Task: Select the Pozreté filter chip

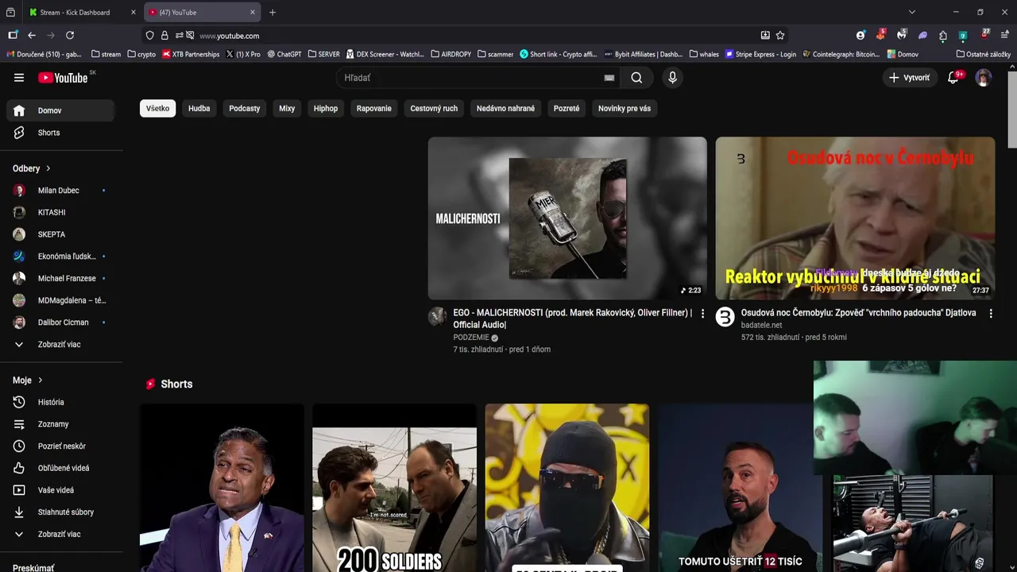Action: coord(567,108)
